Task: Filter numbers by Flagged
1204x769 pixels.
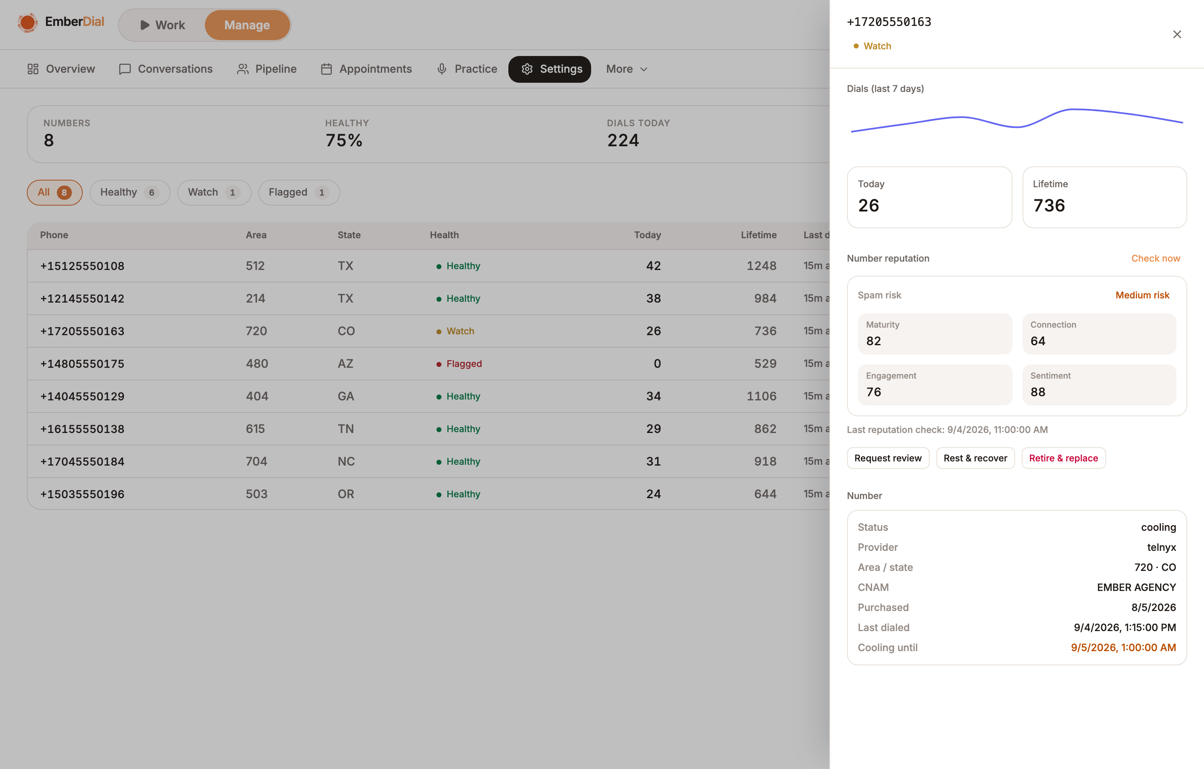Action: tap(299, 193)
